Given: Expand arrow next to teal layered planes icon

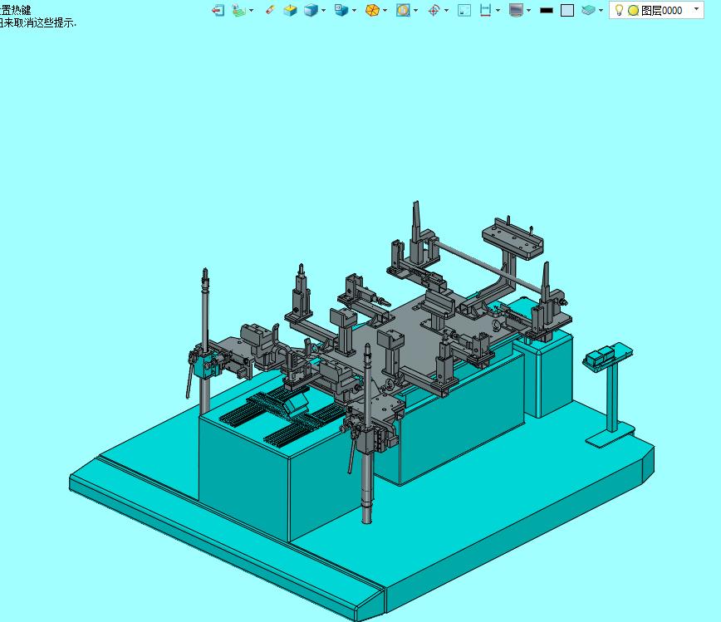Looking at the screenshot, I should (601, 10).
